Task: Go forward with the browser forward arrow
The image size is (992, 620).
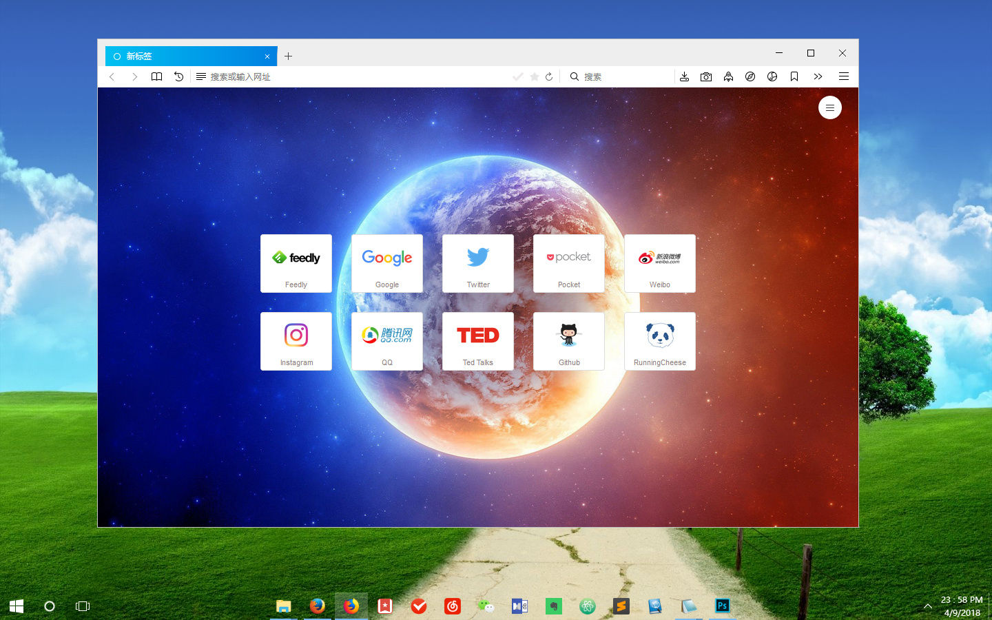Action: 134,76
